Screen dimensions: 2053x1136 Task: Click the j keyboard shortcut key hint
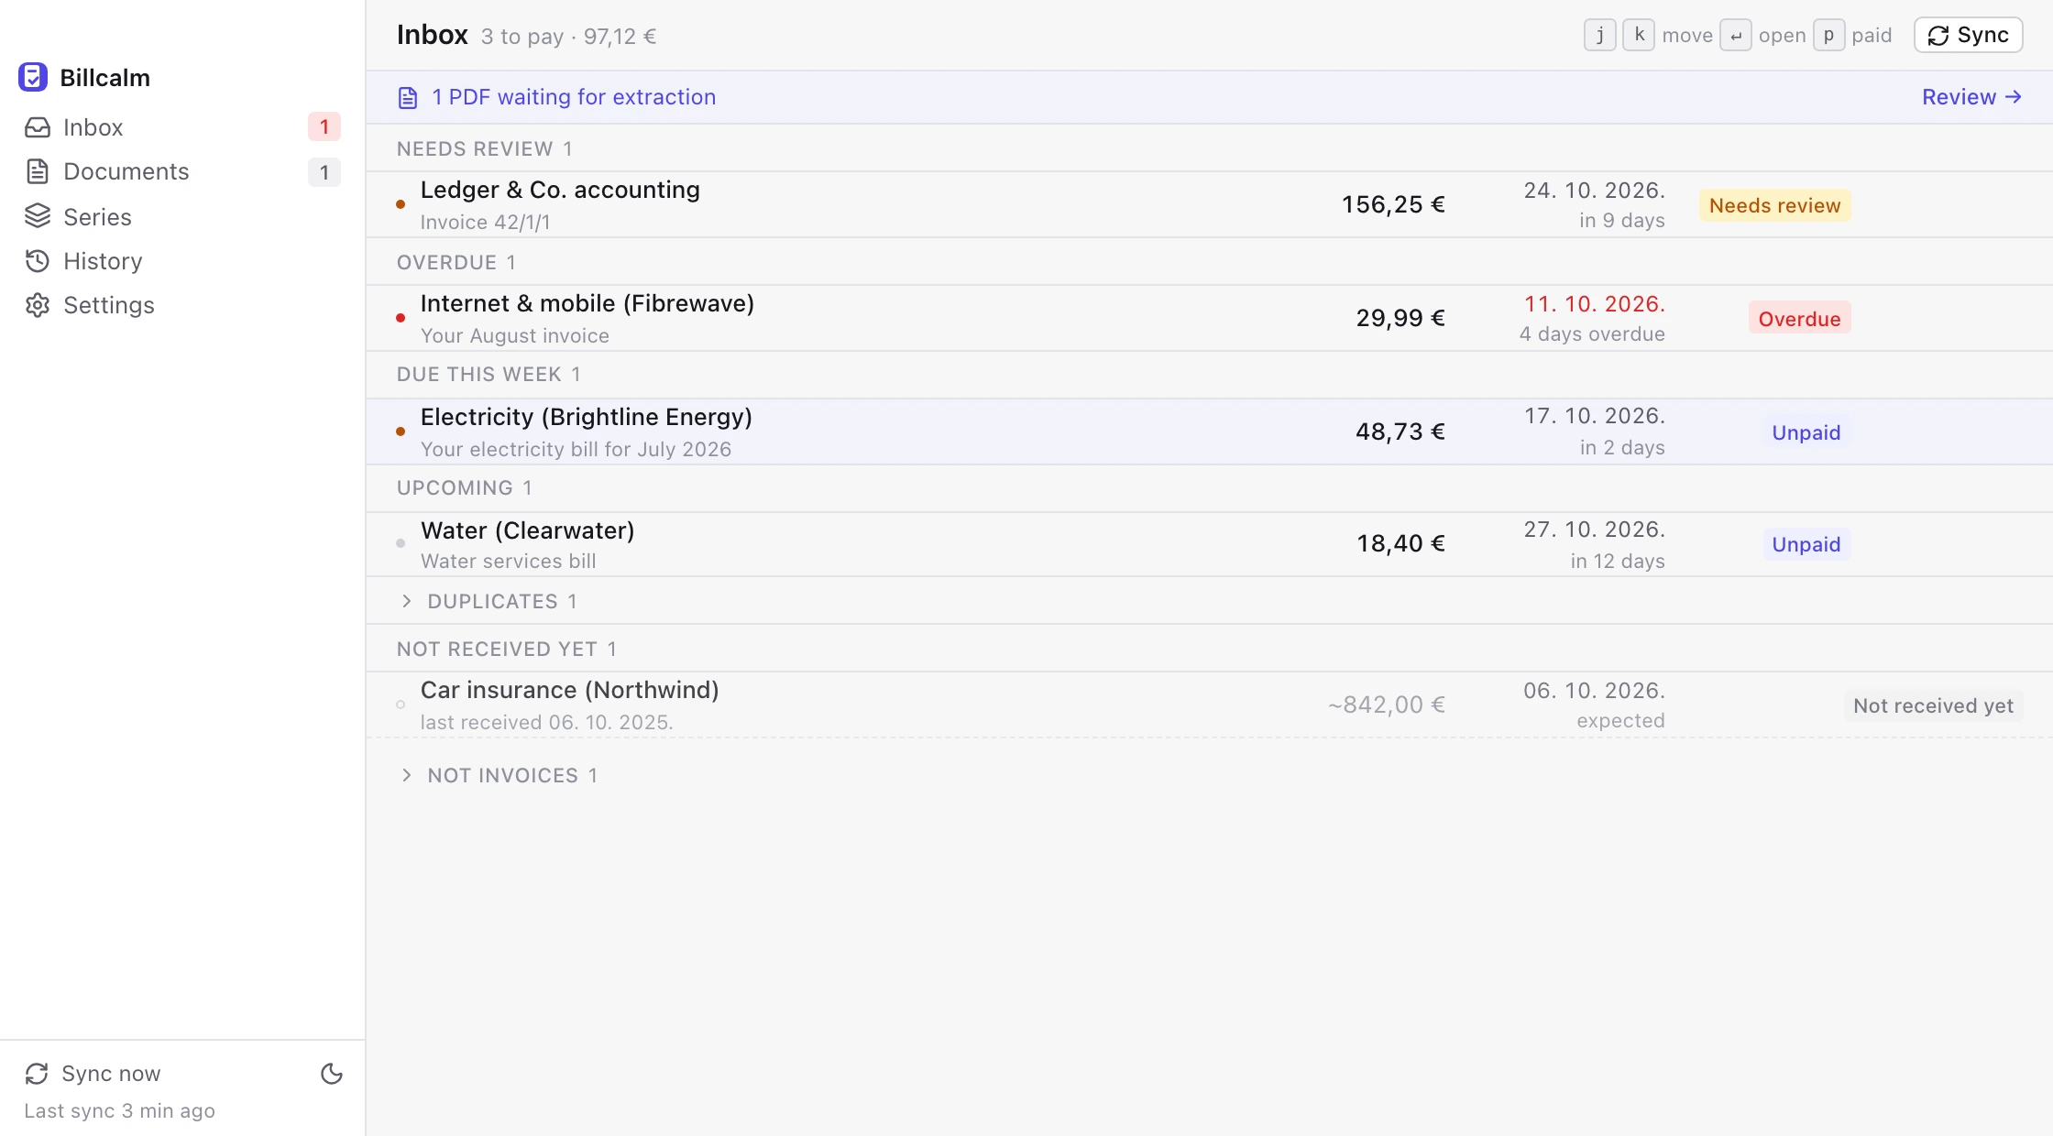tap(1600, 35)
